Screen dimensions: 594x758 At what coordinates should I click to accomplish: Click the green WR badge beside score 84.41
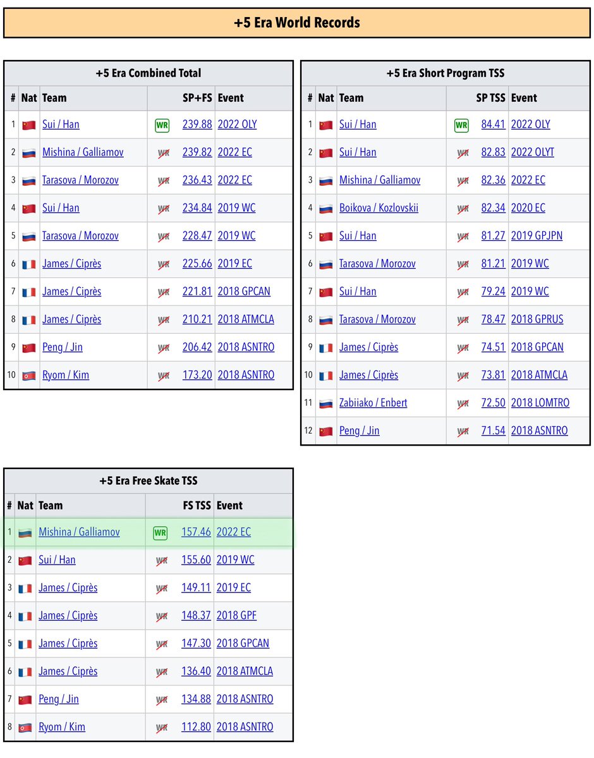(461, 125)
